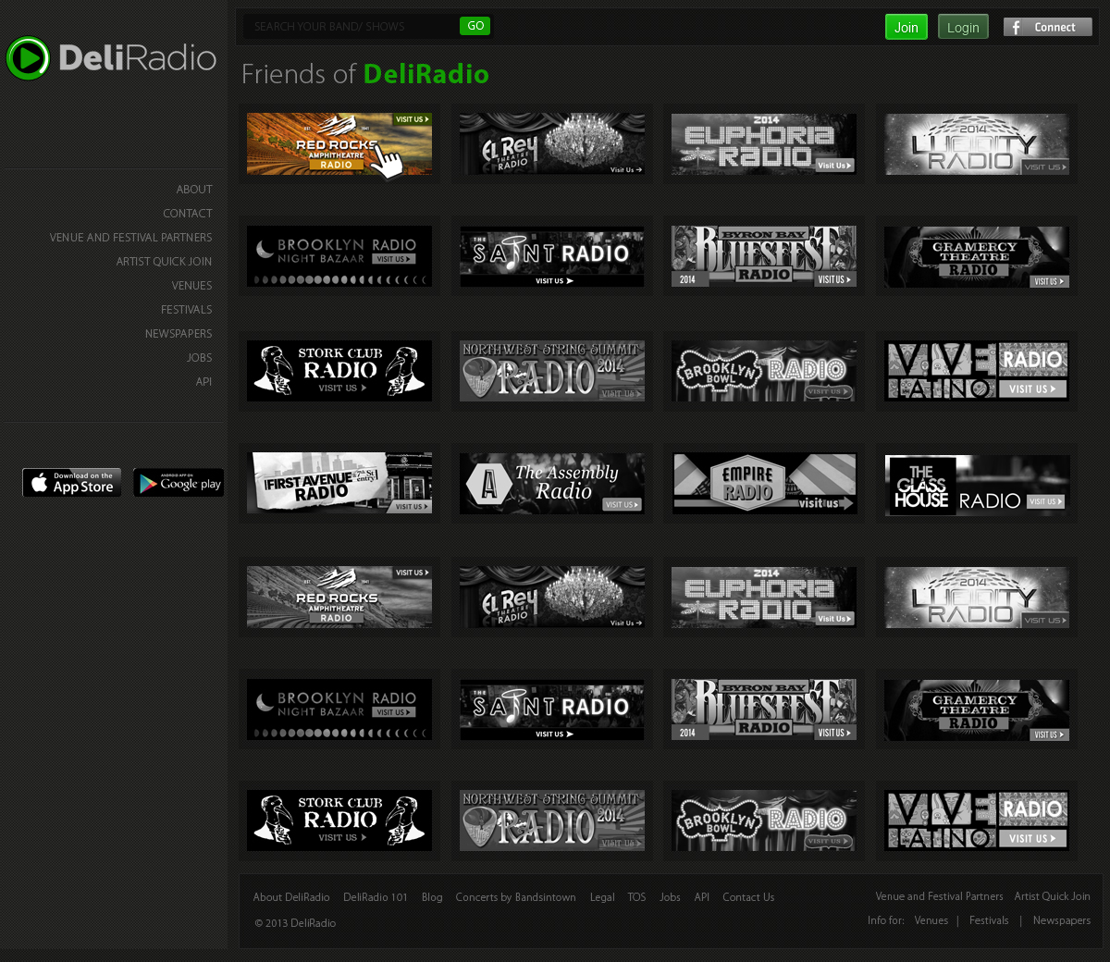Open the Contact sidebar menu item
The height and width of the screenshot is (962, 1110).
coord(188,213)
